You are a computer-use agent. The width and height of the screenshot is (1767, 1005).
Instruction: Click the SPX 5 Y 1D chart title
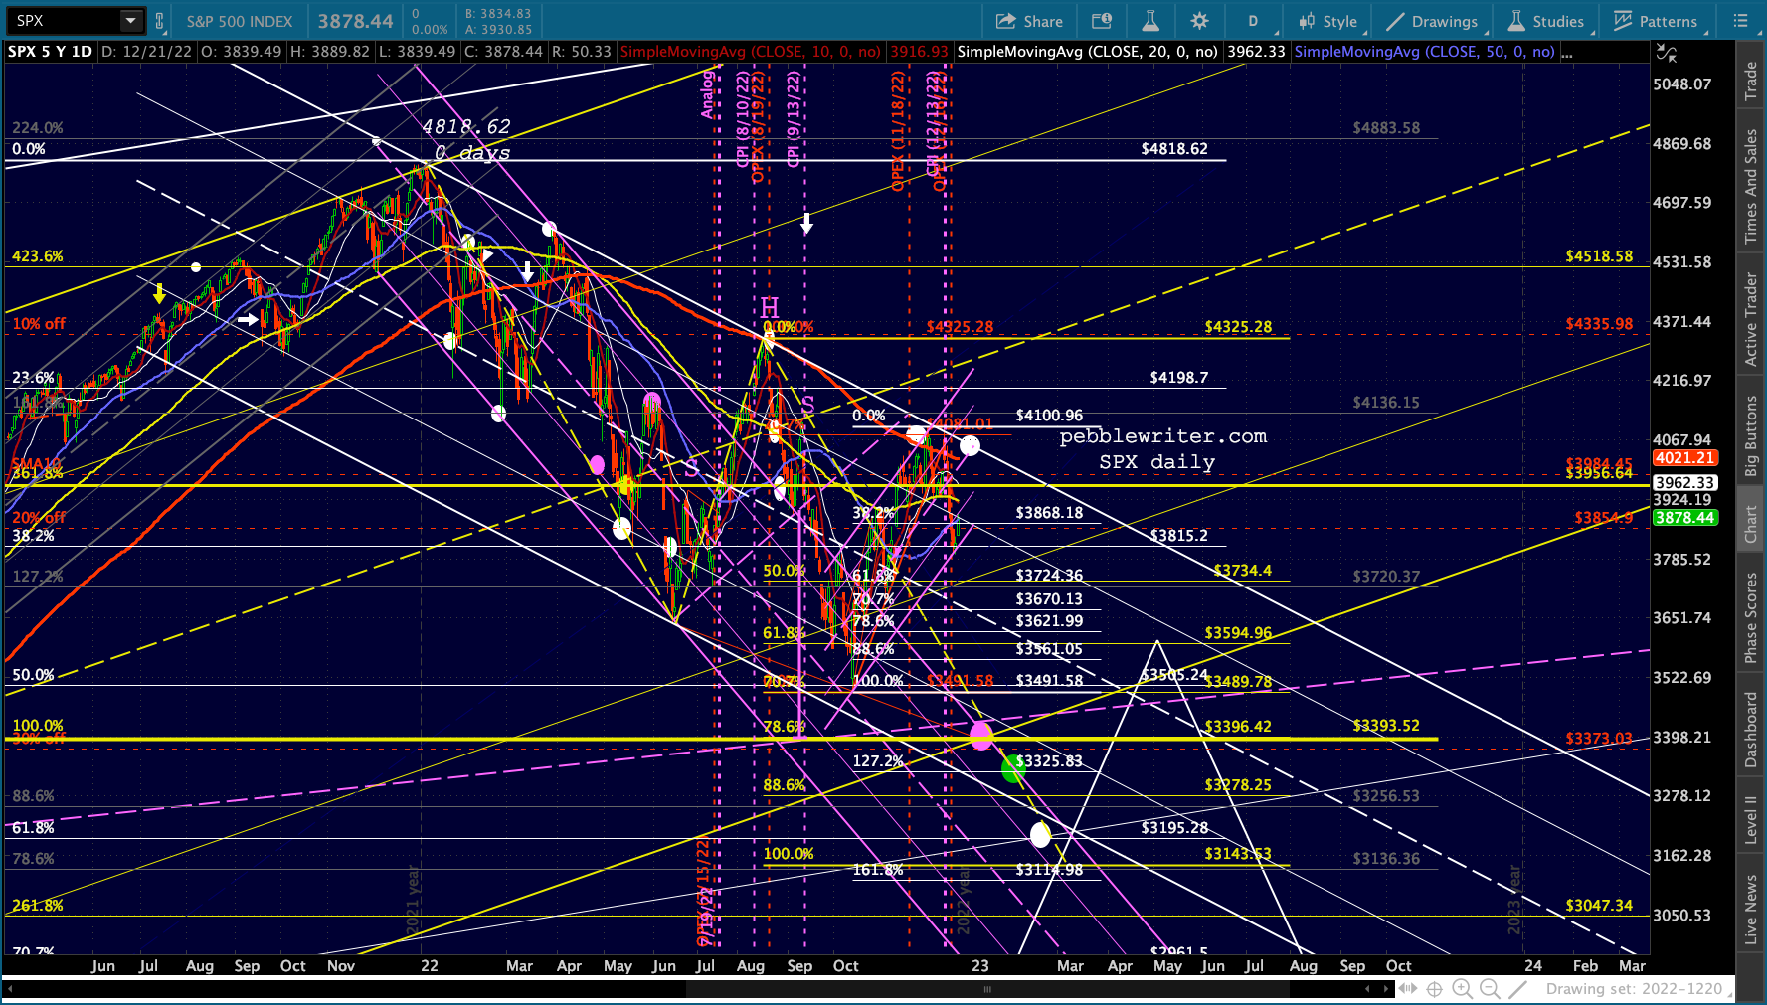pos(50,52)
